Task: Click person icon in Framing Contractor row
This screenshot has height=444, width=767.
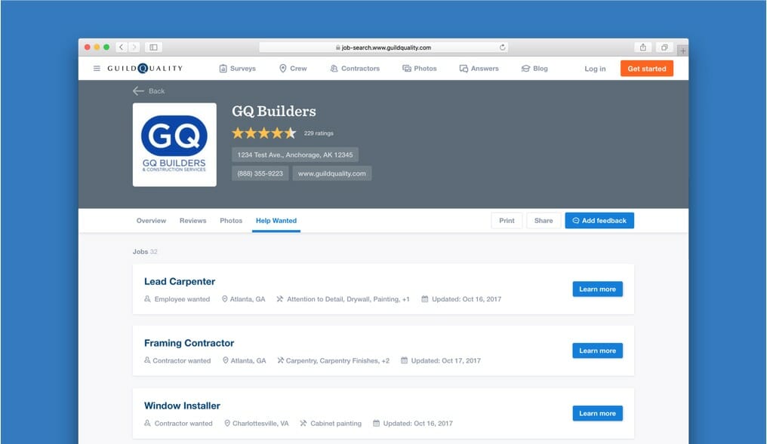Action: coord(147,360)
